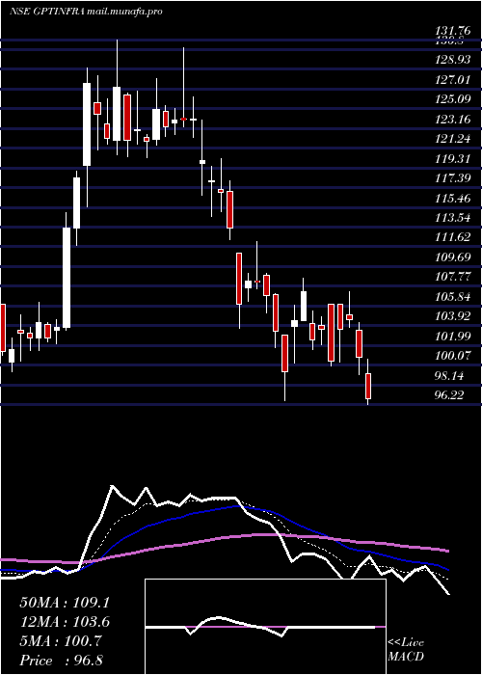The height and width of the screenshot is (675, 482).
Task: Click the 5MA : 100.7 value
Action: [x=61, y=641]
